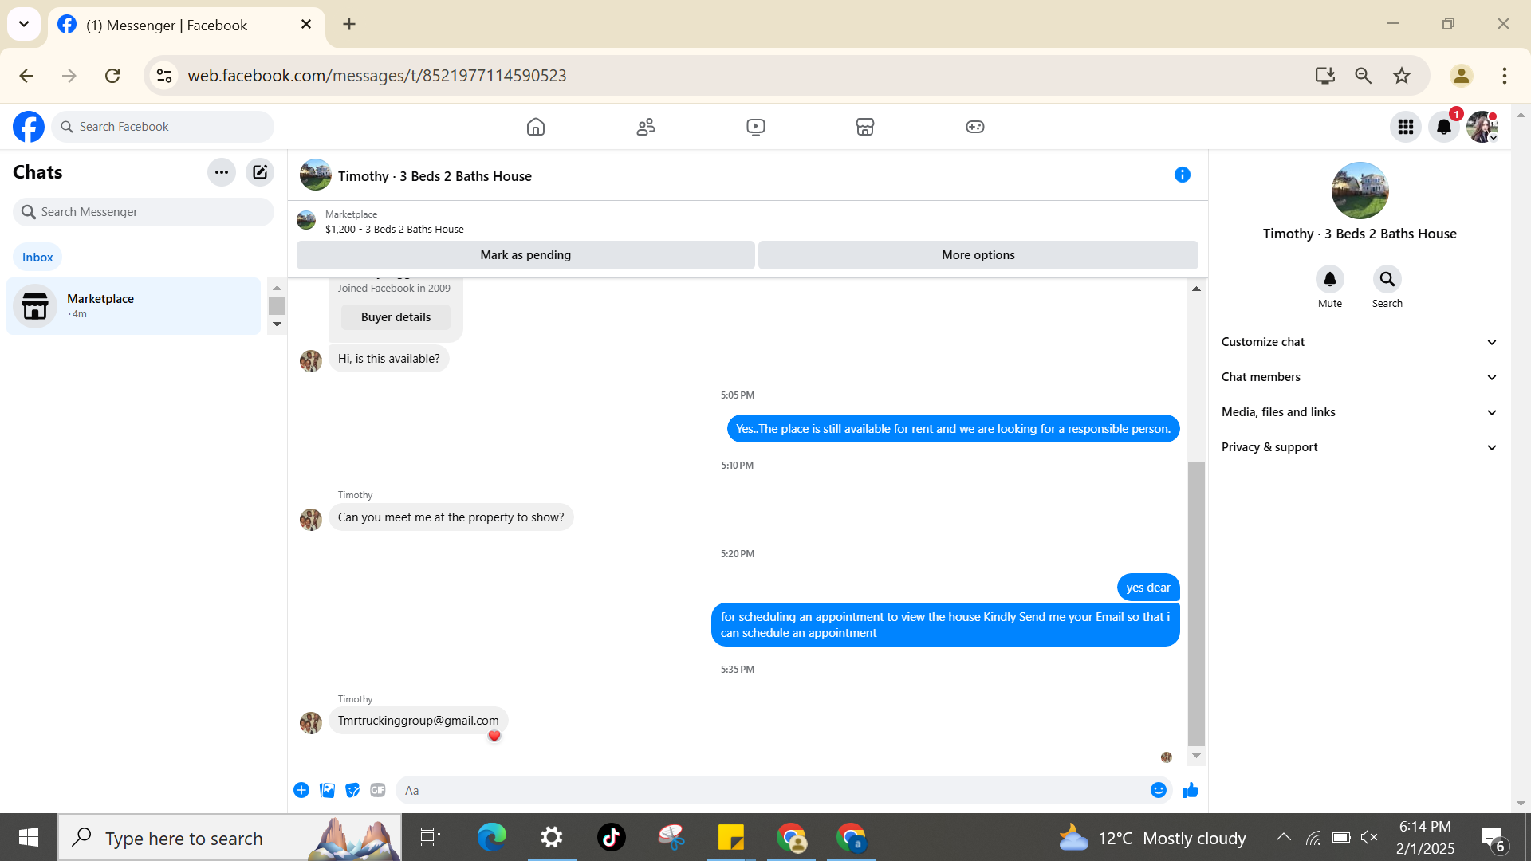Viewport: 1531px width, 861px height.
Task: Click the Gaming icon in top navigation
Action: point(974,127)
